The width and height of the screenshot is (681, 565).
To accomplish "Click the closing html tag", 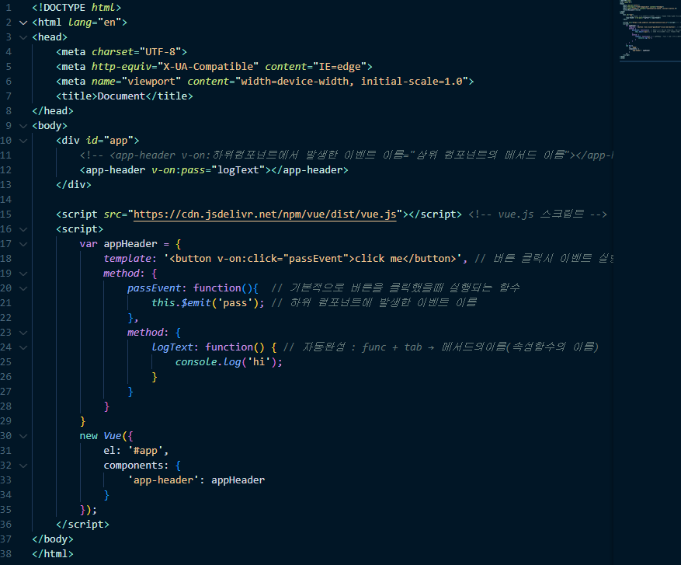I will coord(53,554).
